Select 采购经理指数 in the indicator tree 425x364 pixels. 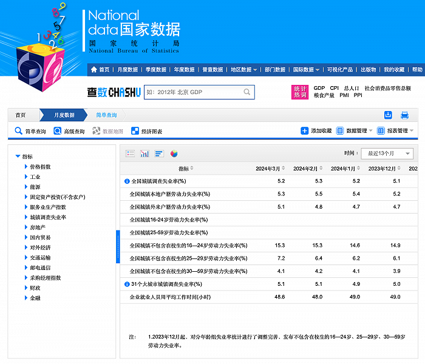pos(46,278)
